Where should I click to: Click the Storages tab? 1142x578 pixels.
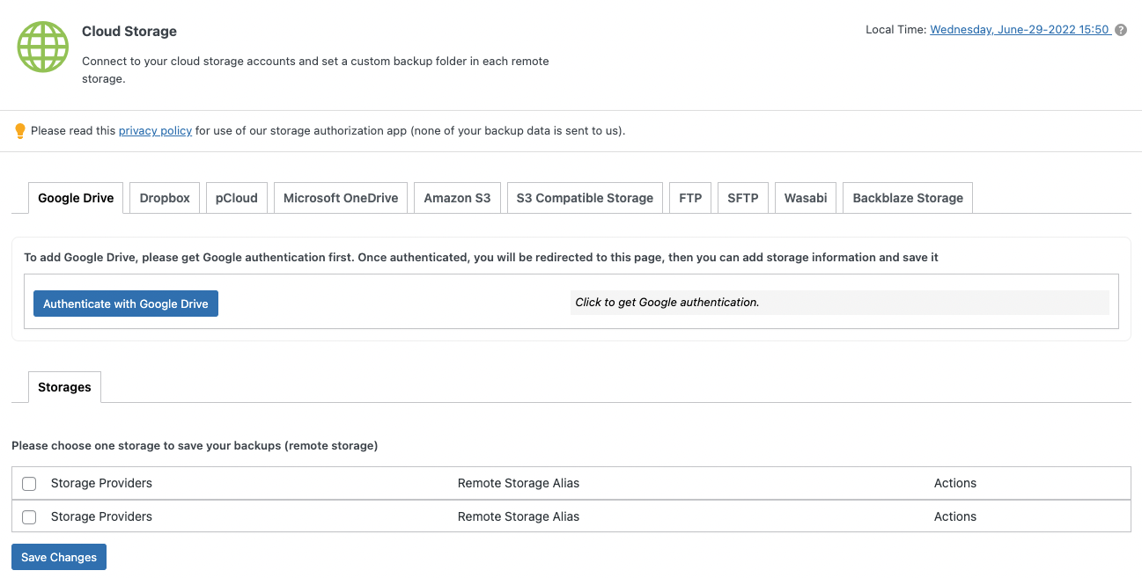click(64, 387)
